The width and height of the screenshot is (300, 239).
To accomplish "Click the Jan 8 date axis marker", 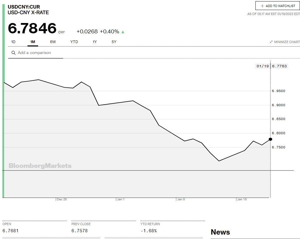I will click(x=181, y=199).
